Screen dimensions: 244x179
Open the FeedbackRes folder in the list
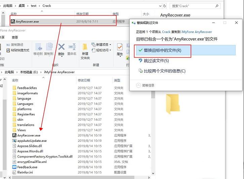(x=27, y=88)
